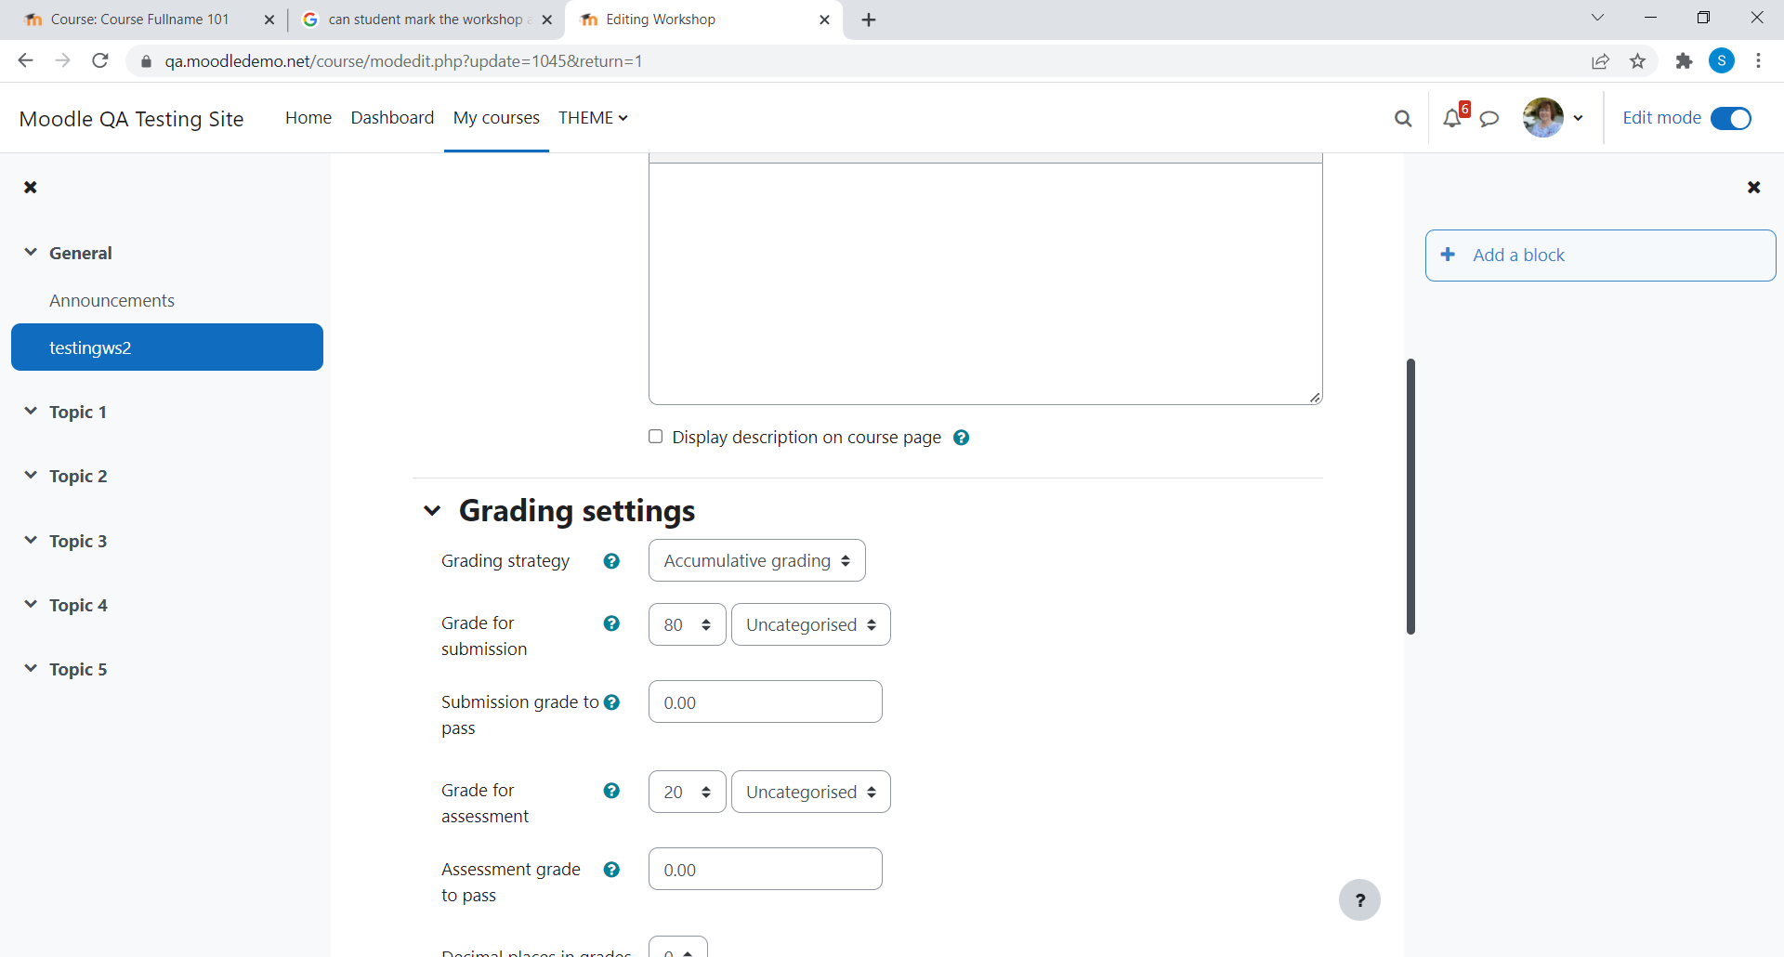Image resolution: width=1784 pixels, height=957 pixels.
Task: Open My courses navigation item
Action: coord(496,118)
